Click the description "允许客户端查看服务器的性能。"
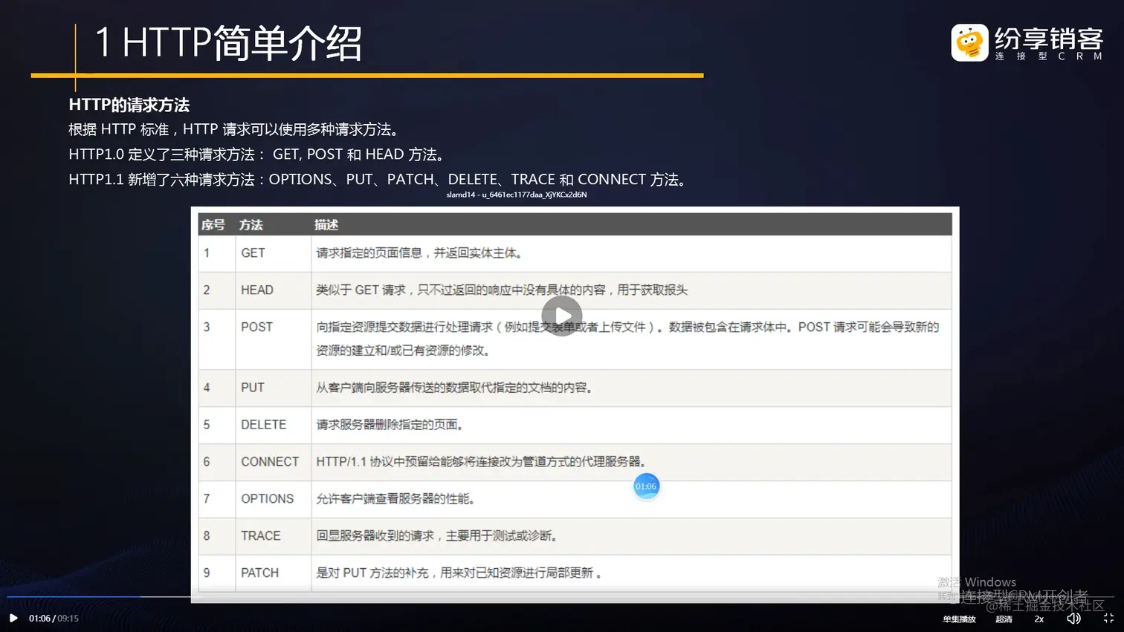Image resolution: width=1124 pixels, height=632 pixels. click(x=397, y=499)
